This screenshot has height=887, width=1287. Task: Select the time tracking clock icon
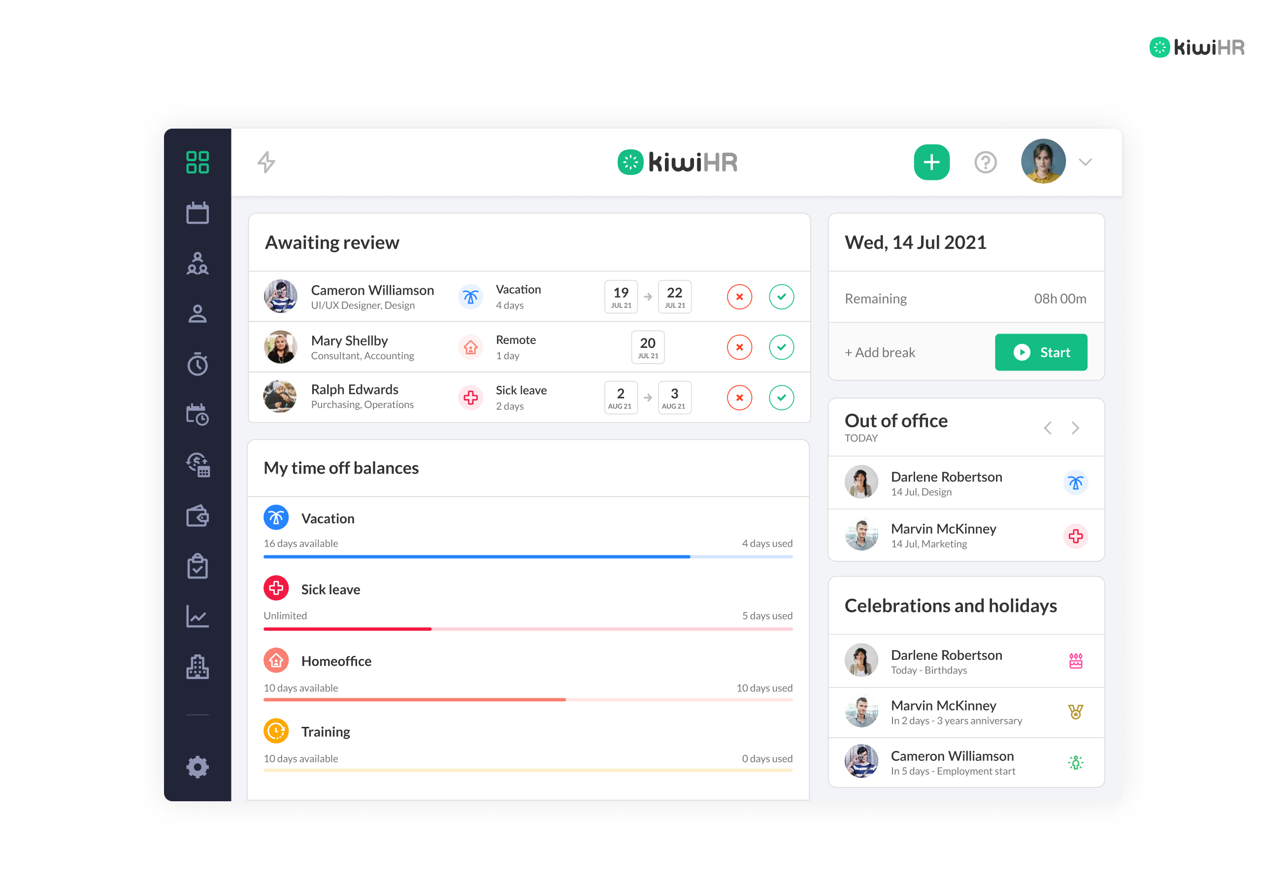pos(199,362)
